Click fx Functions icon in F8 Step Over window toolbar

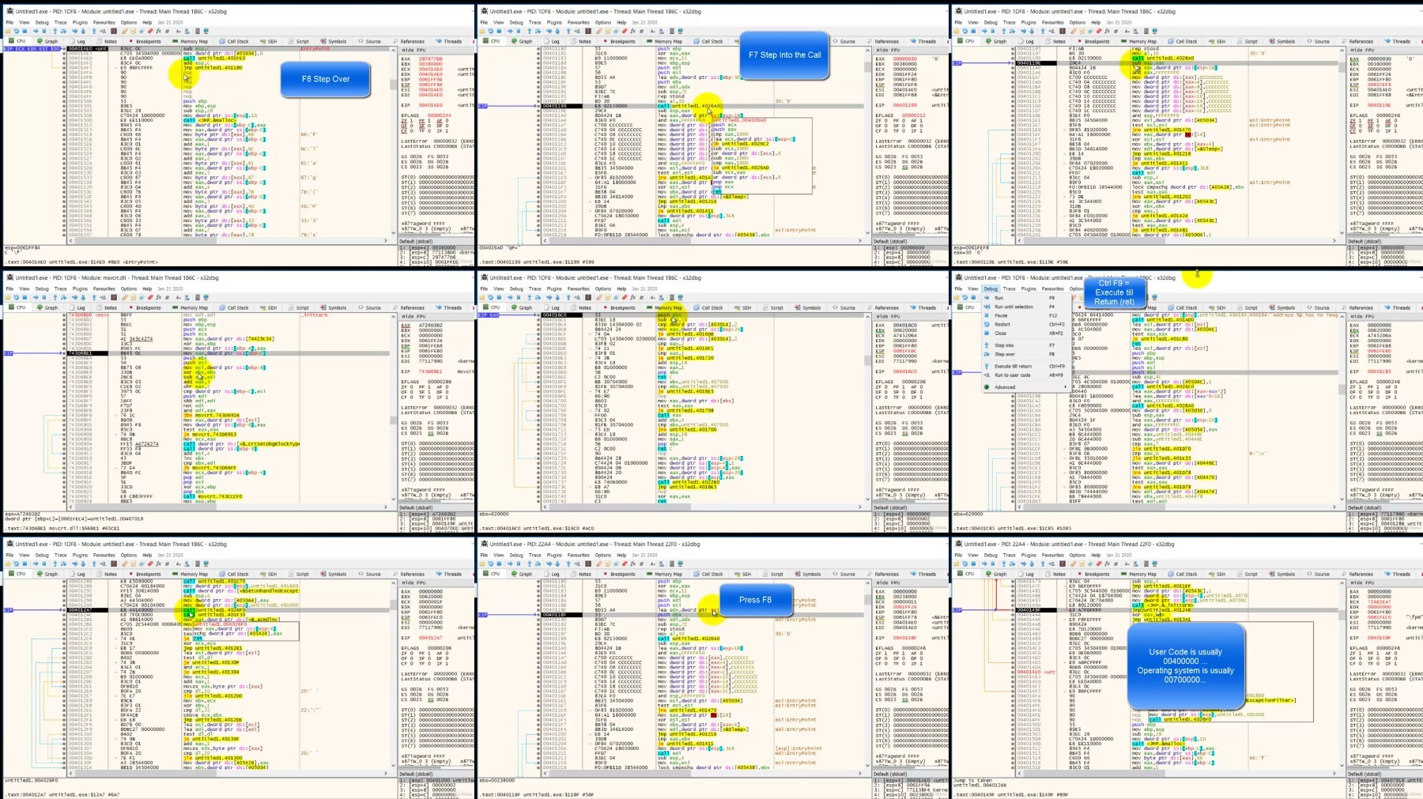(x=158, y=31)
